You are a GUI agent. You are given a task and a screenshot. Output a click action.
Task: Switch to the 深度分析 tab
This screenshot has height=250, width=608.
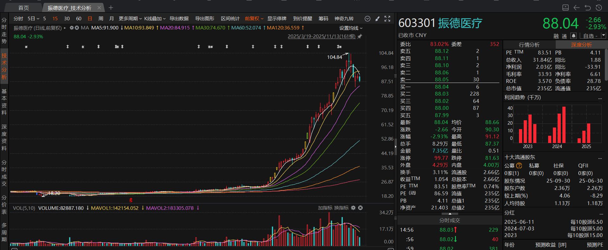(581, 45)
